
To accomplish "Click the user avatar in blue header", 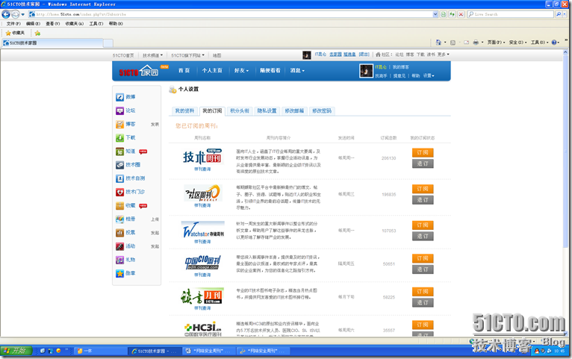I will coord(366,71).
